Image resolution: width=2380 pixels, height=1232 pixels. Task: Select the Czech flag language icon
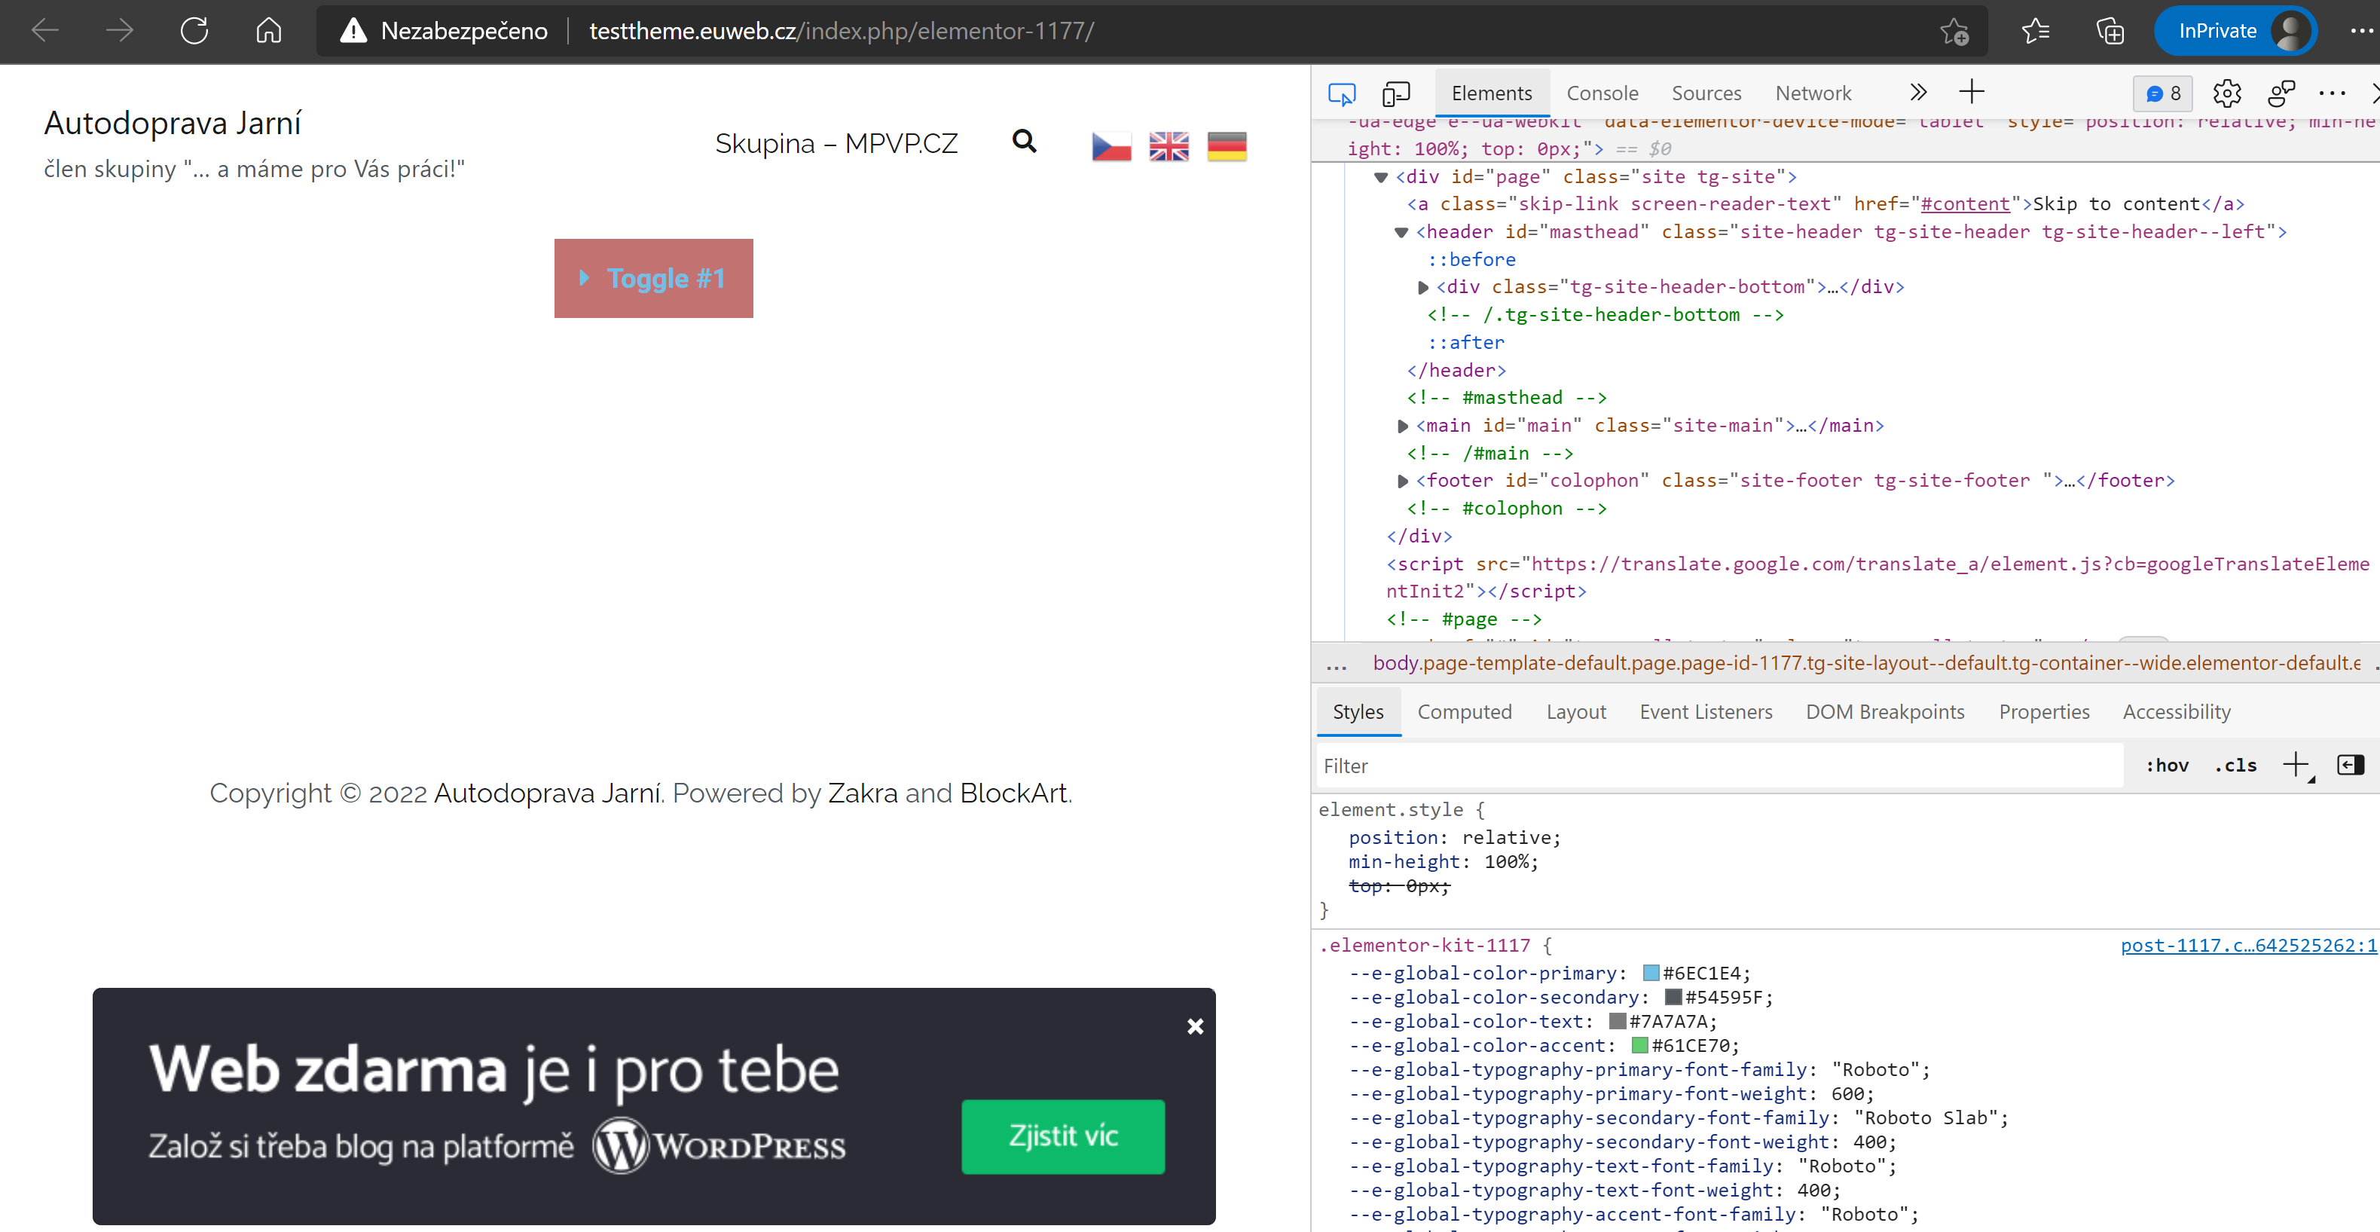pos(1111,146)
